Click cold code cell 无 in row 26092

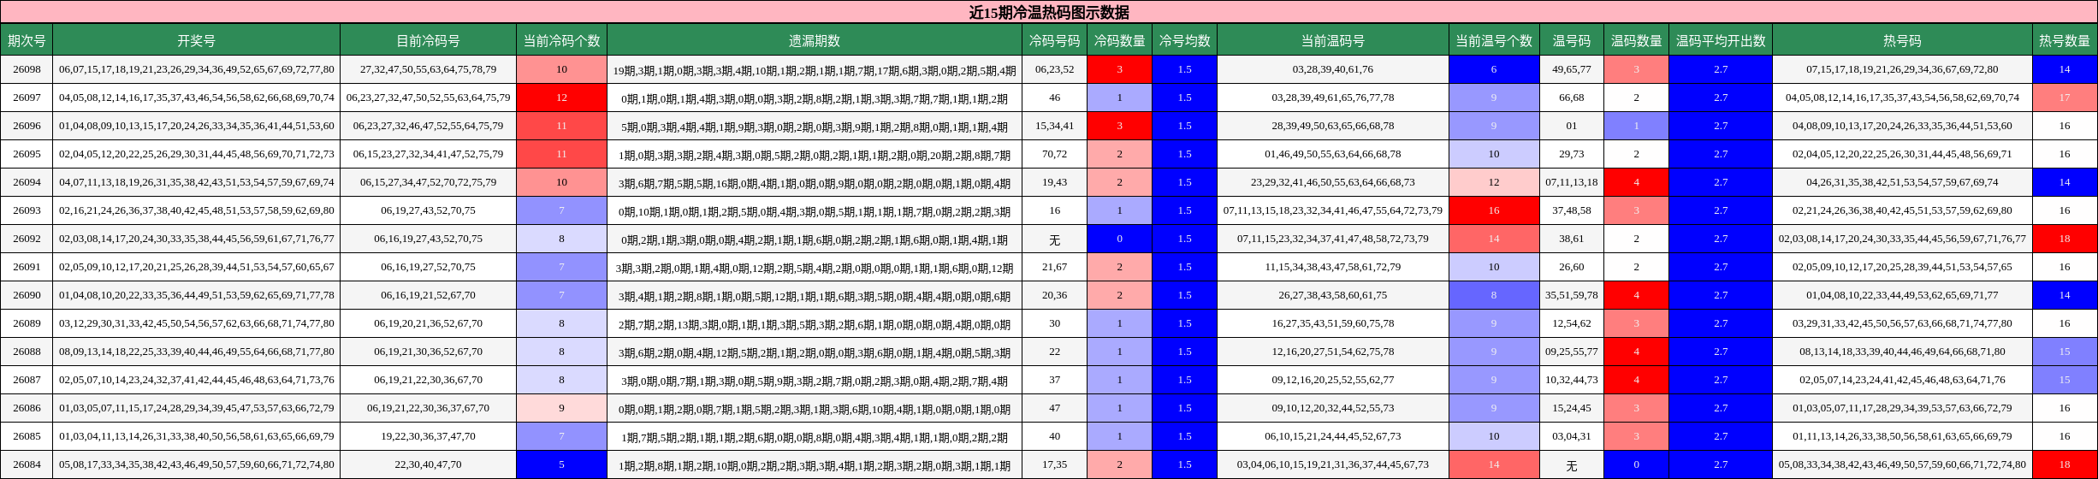(x=1054, y=239)
